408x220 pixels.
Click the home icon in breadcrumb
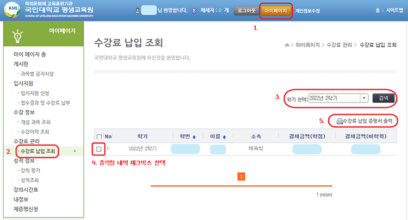[286, 43]
